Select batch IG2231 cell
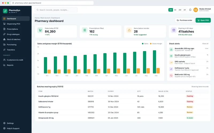The width and height of the screenshot is (214, 133). 91,96
